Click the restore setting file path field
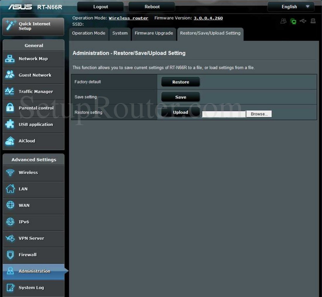Screen dimensions: 322x297 (x=224, y=114)
